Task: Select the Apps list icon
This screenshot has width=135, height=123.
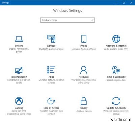Action: pos(51,70)
